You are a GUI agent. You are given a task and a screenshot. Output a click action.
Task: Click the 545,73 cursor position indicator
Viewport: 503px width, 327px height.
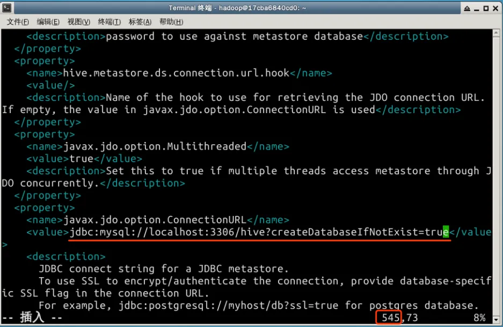pos(400,318)
